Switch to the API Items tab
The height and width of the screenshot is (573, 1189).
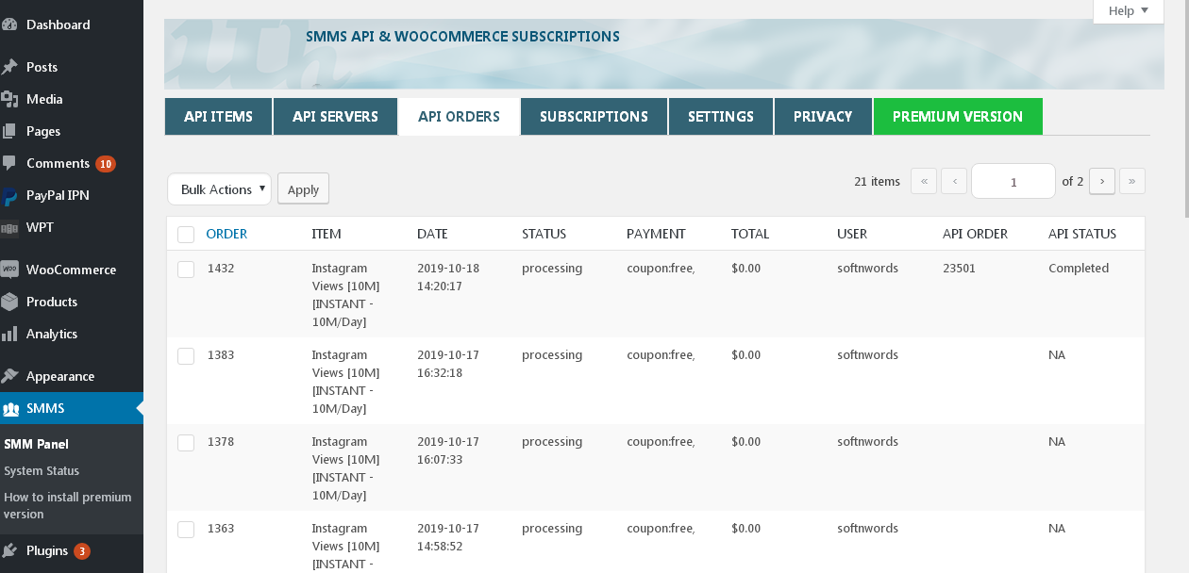pos(218,117)
